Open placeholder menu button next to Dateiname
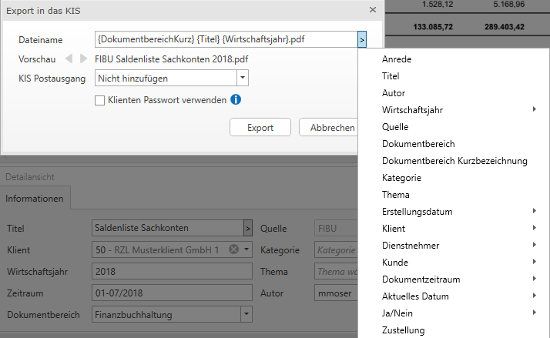This screenshot has width=550, height=338. coord(361,39)
